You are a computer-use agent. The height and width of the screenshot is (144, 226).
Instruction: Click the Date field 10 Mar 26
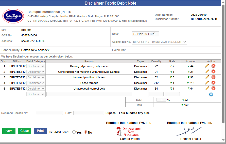(145, 34)
